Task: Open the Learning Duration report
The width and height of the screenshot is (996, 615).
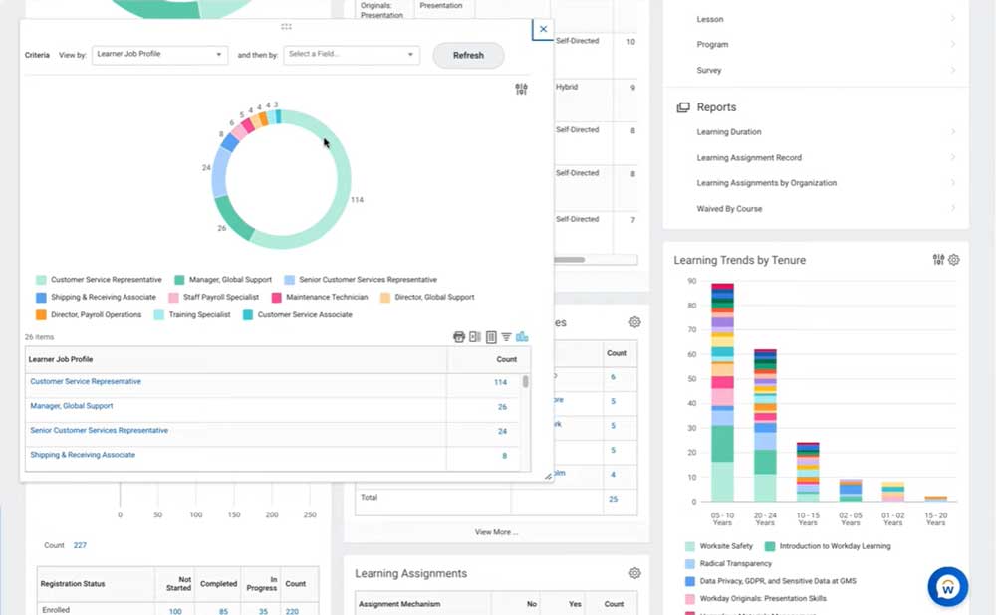Action: [x=729, y=132]
